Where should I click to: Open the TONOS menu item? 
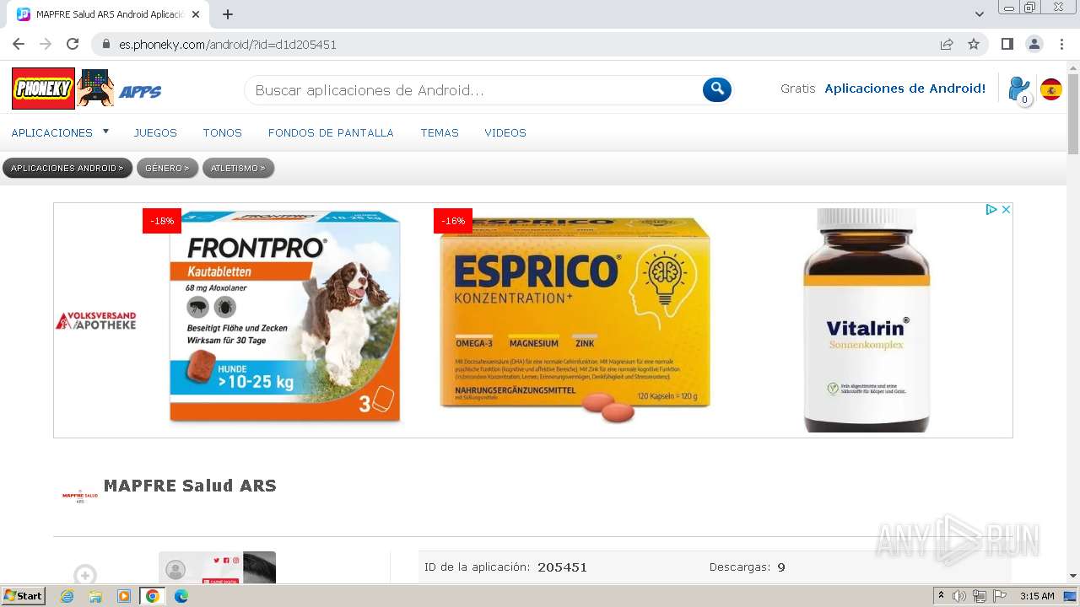point(222,132)
